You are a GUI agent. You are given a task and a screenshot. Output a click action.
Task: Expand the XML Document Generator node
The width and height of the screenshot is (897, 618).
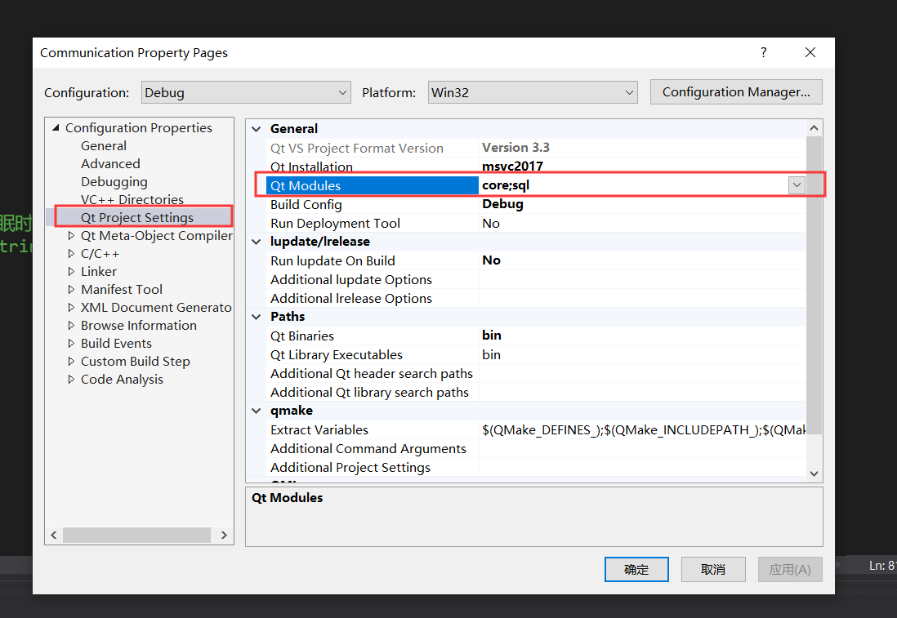tap(71, 308)
